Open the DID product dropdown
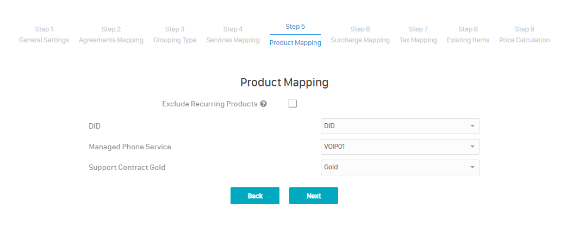 400,126
